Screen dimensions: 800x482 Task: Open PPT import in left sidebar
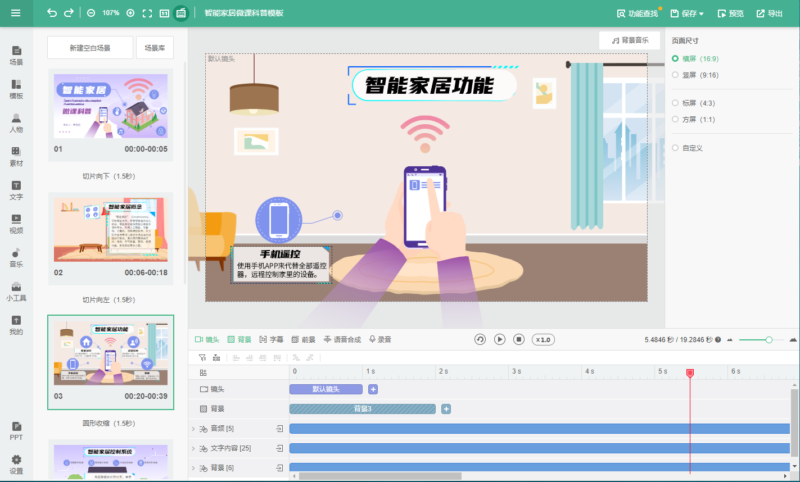pos(16,431)
